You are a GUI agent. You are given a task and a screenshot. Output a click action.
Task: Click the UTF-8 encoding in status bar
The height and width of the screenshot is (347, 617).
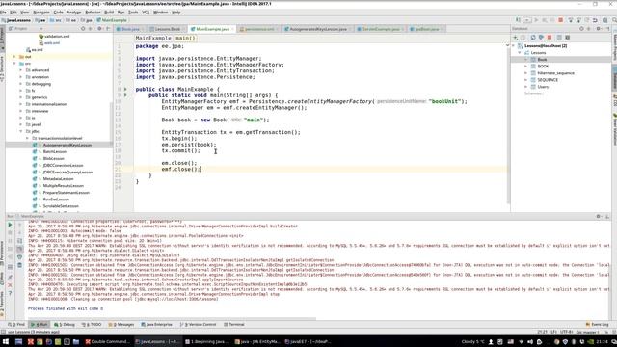pyautogui.click(x=566, y=332)
